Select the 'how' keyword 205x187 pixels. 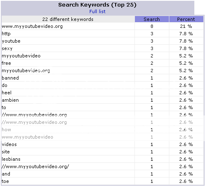(x=6, y=130)
